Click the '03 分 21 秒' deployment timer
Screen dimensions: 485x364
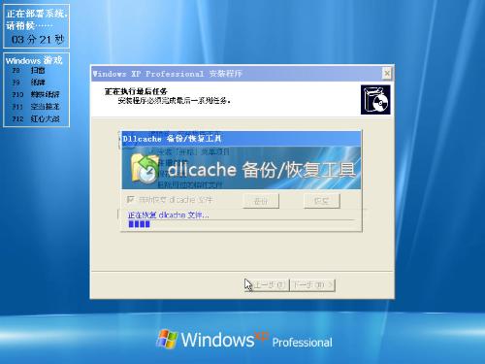pos(38,40)
